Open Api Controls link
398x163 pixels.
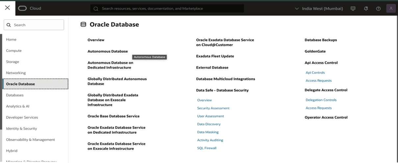coord(315,73)
